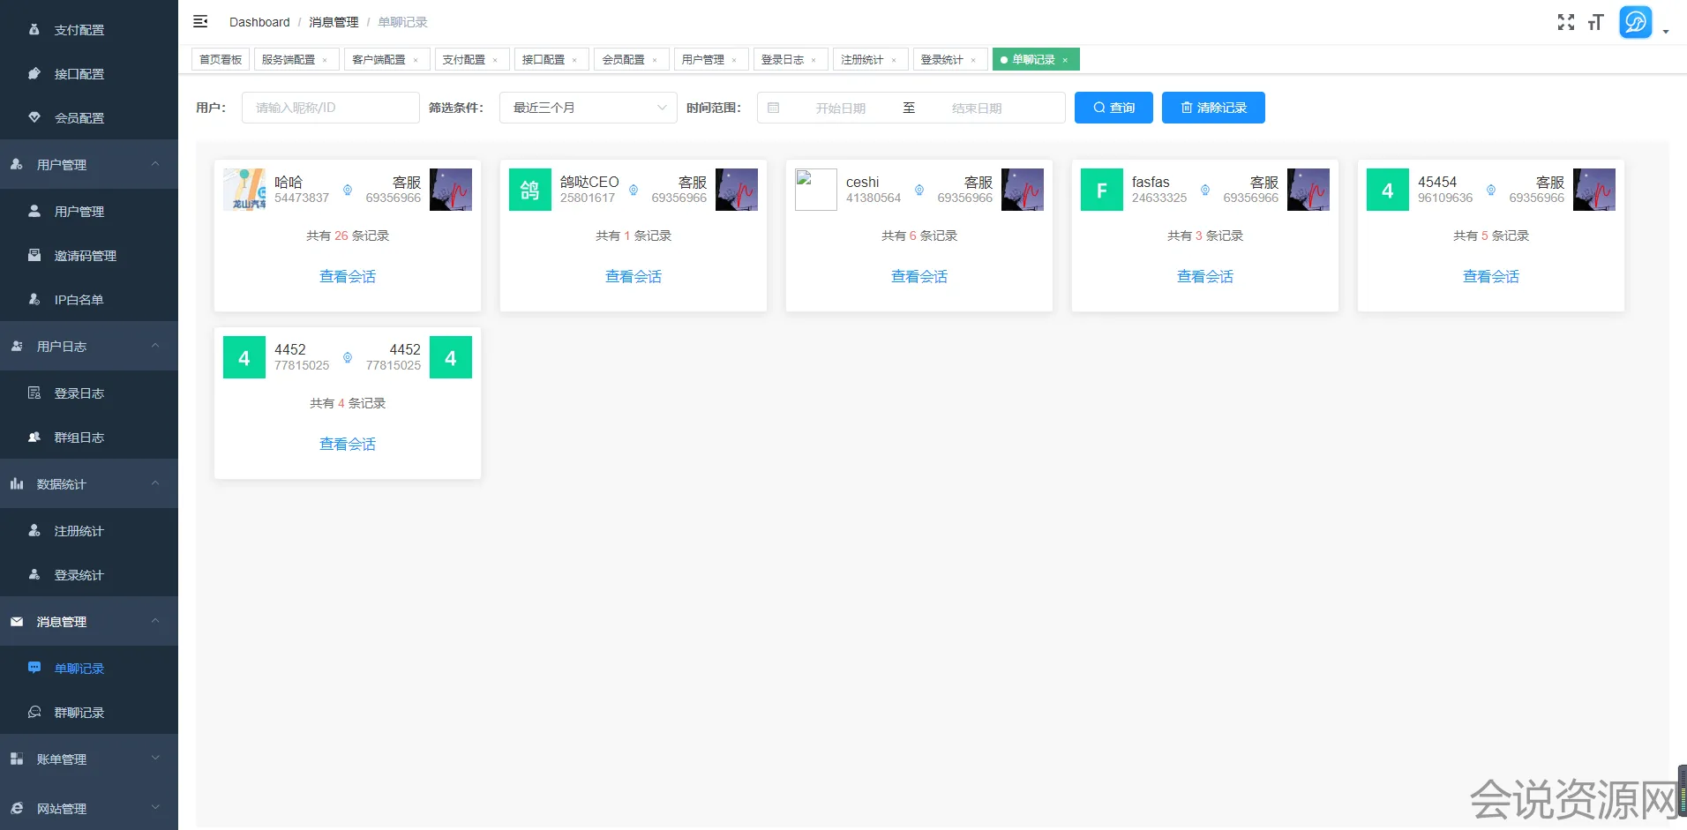Click the calendar icon in date range
1687x830 pixels.
point(774,108)
